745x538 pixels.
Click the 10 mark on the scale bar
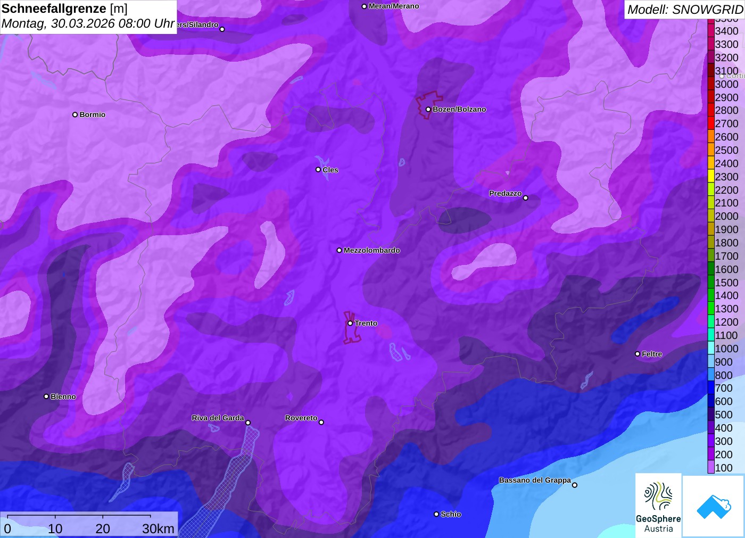(x=55, y=528)
